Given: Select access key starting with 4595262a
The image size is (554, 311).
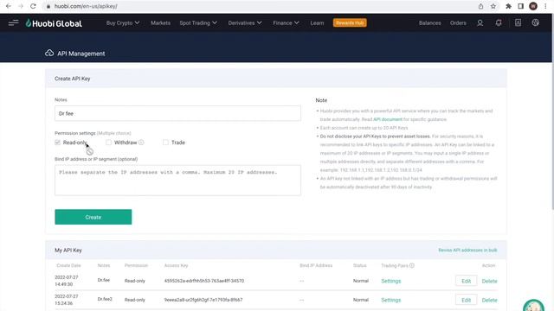Looking at the screenshot, I should click(204, 281).
